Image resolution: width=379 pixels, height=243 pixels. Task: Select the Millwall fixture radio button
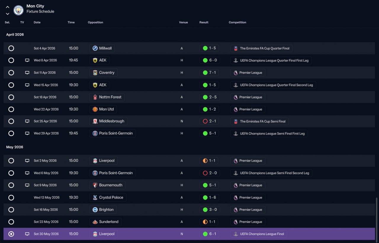pos(11,48)
